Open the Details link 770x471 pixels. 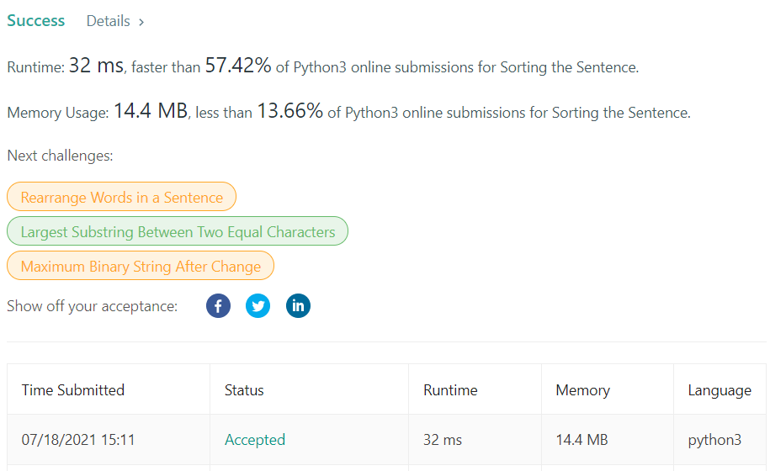coord(108,21)
